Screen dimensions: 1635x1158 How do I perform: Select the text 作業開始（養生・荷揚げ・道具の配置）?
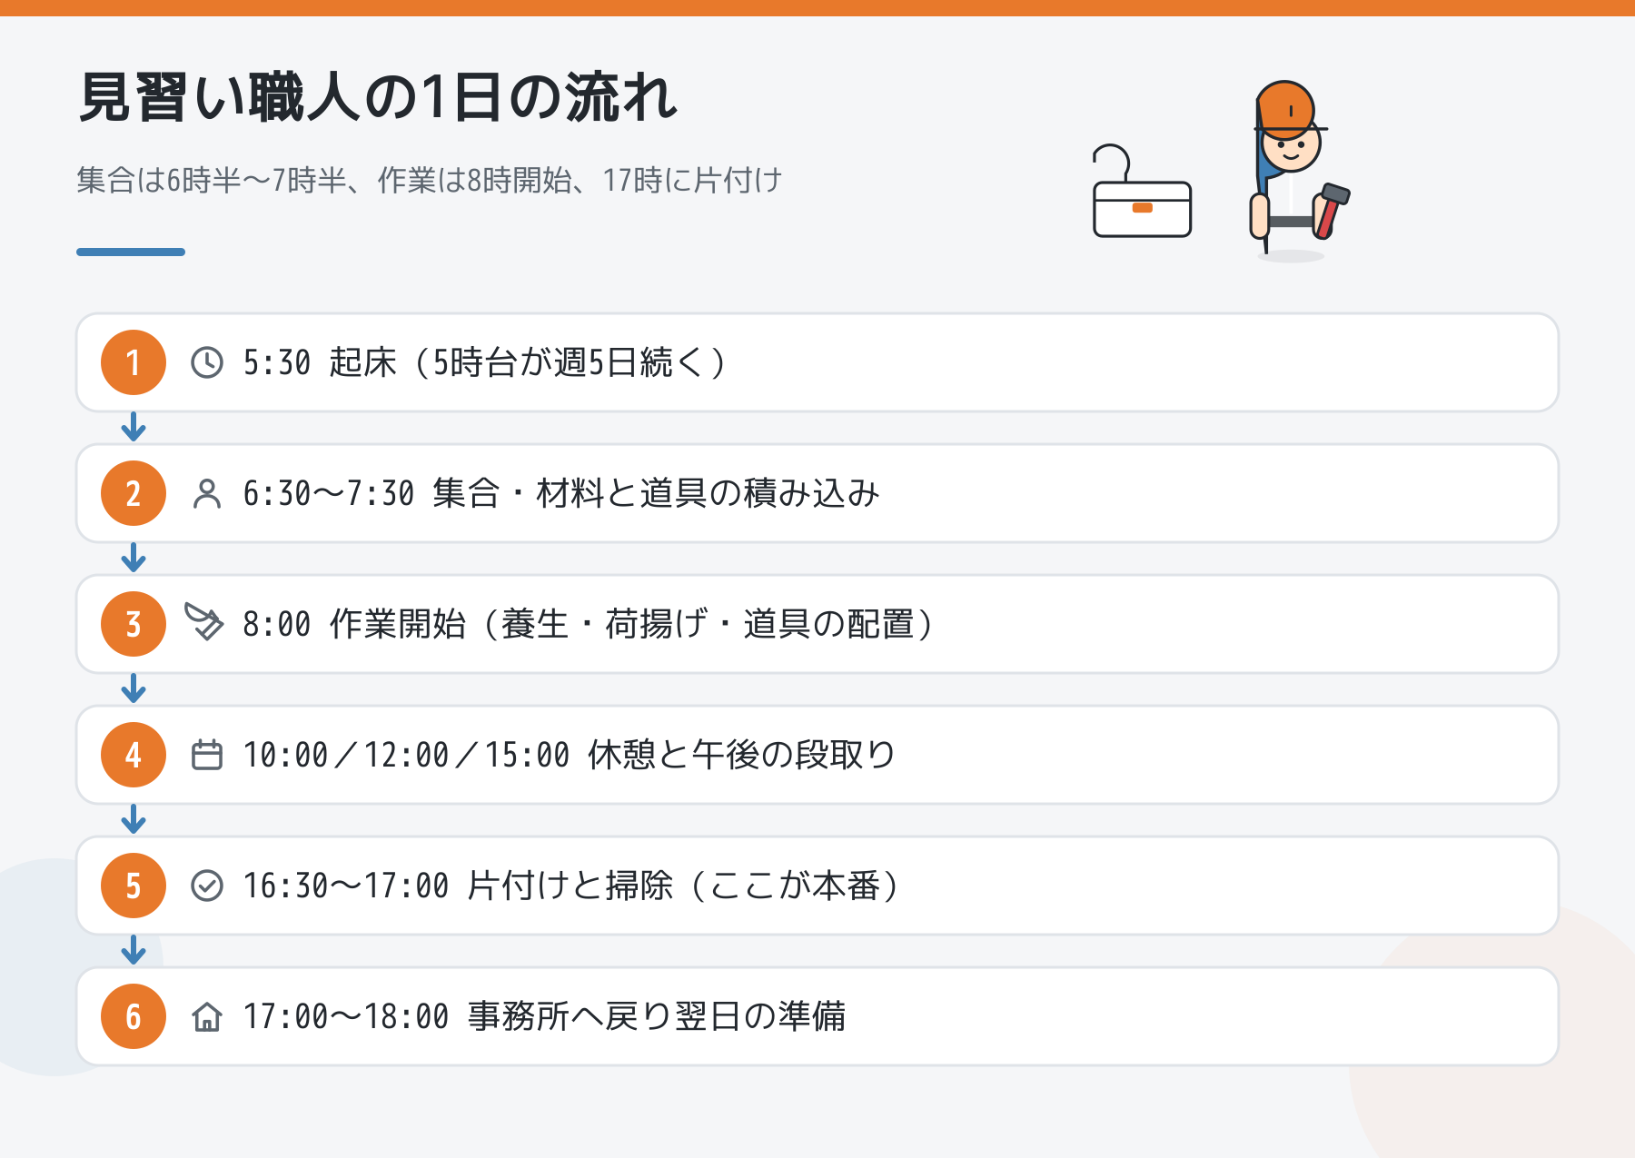point(631,624)
